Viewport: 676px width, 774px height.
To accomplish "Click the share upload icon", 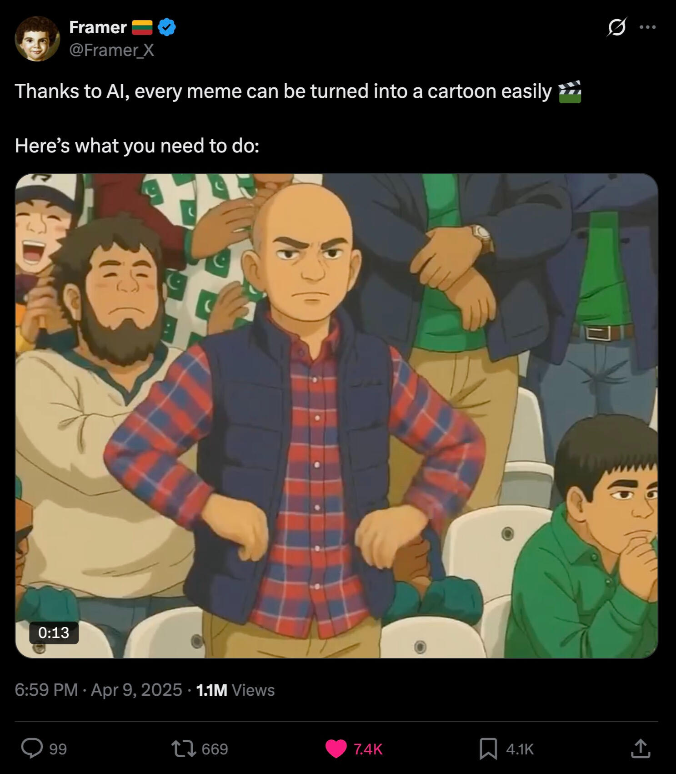I will point(640,749).
